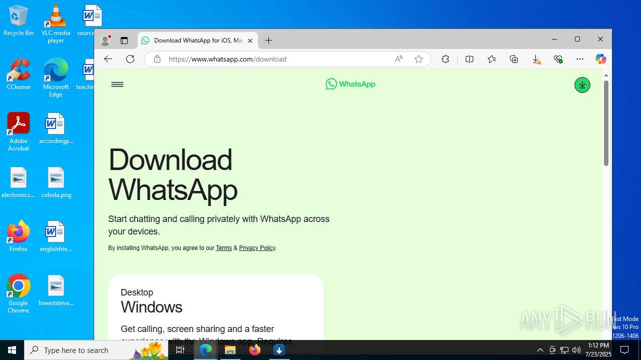
Task: Open tab actions menu button
Action: pyautogui.click(x=124, y=40)
